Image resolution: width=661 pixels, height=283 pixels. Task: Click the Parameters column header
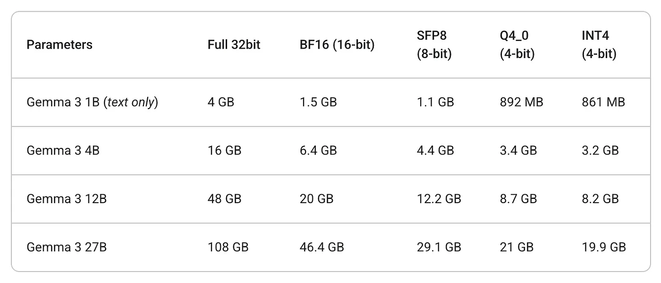pyautogui.click(x=59, y=45)
